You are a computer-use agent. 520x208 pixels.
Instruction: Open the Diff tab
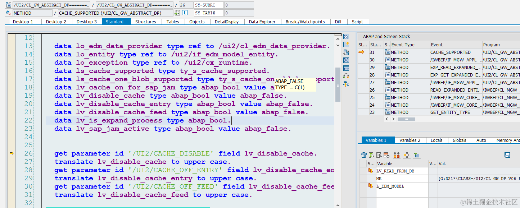pos(338,22)
